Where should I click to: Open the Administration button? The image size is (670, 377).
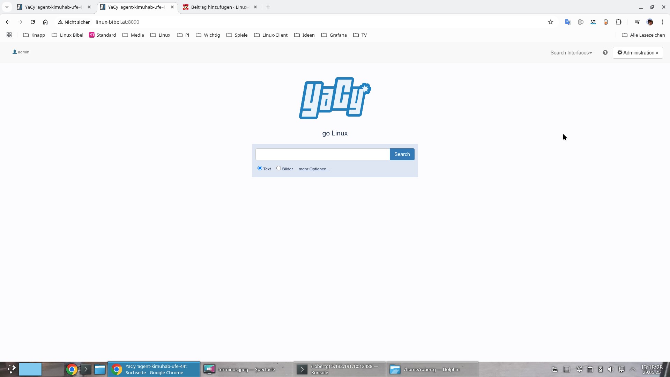[x=638, y=53]
